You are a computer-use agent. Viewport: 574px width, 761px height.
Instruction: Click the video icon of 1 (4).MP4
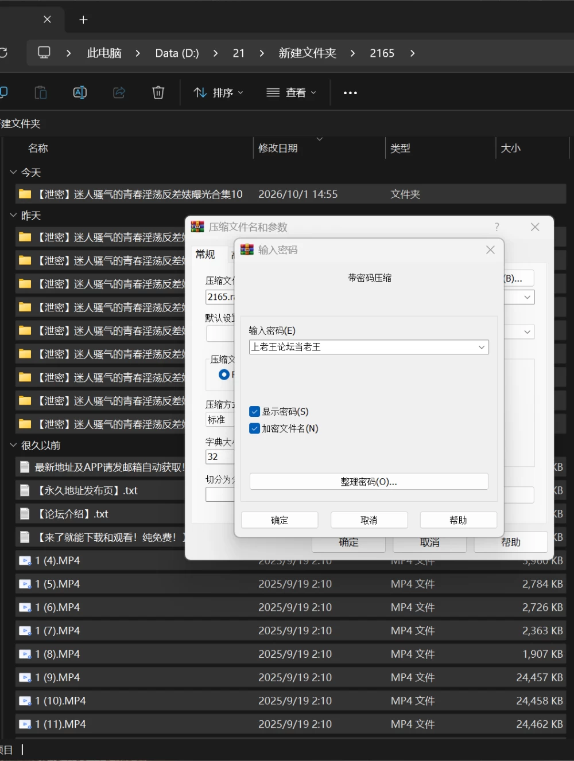[25, 561]
